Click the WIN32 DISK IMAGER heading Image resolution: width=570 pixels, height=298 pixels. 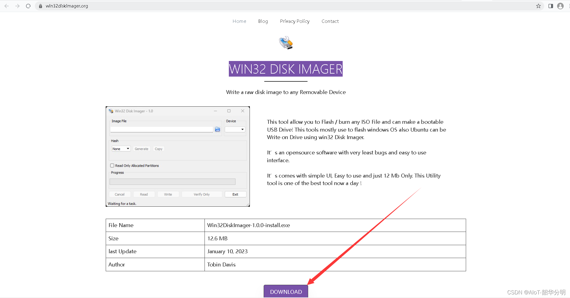tap(286, 69)
